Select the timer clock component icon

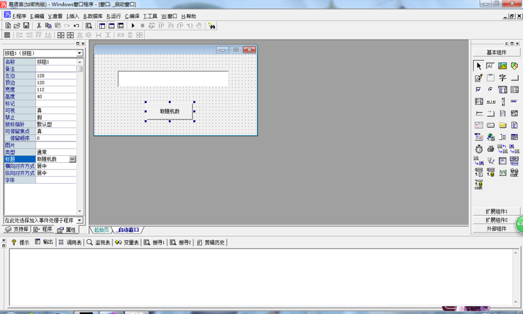(x=479, y=149)
